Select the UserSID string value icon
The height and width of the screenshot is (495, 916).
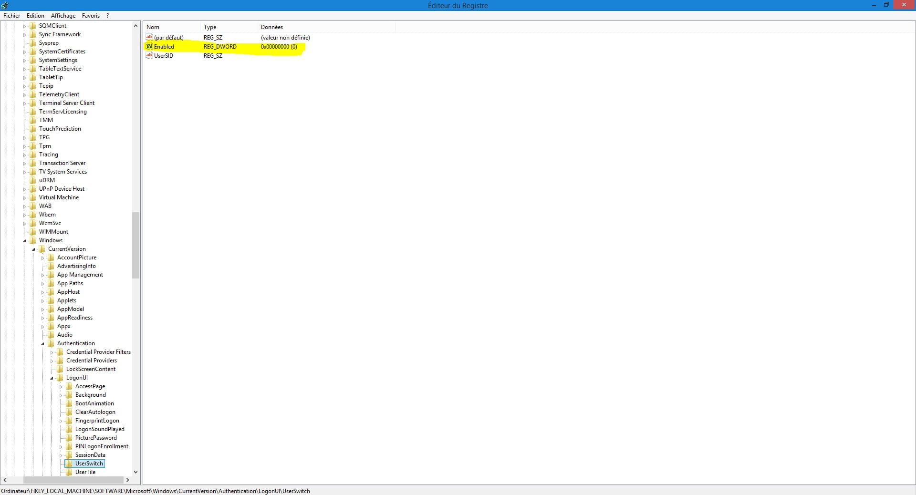tap(149, 55)
